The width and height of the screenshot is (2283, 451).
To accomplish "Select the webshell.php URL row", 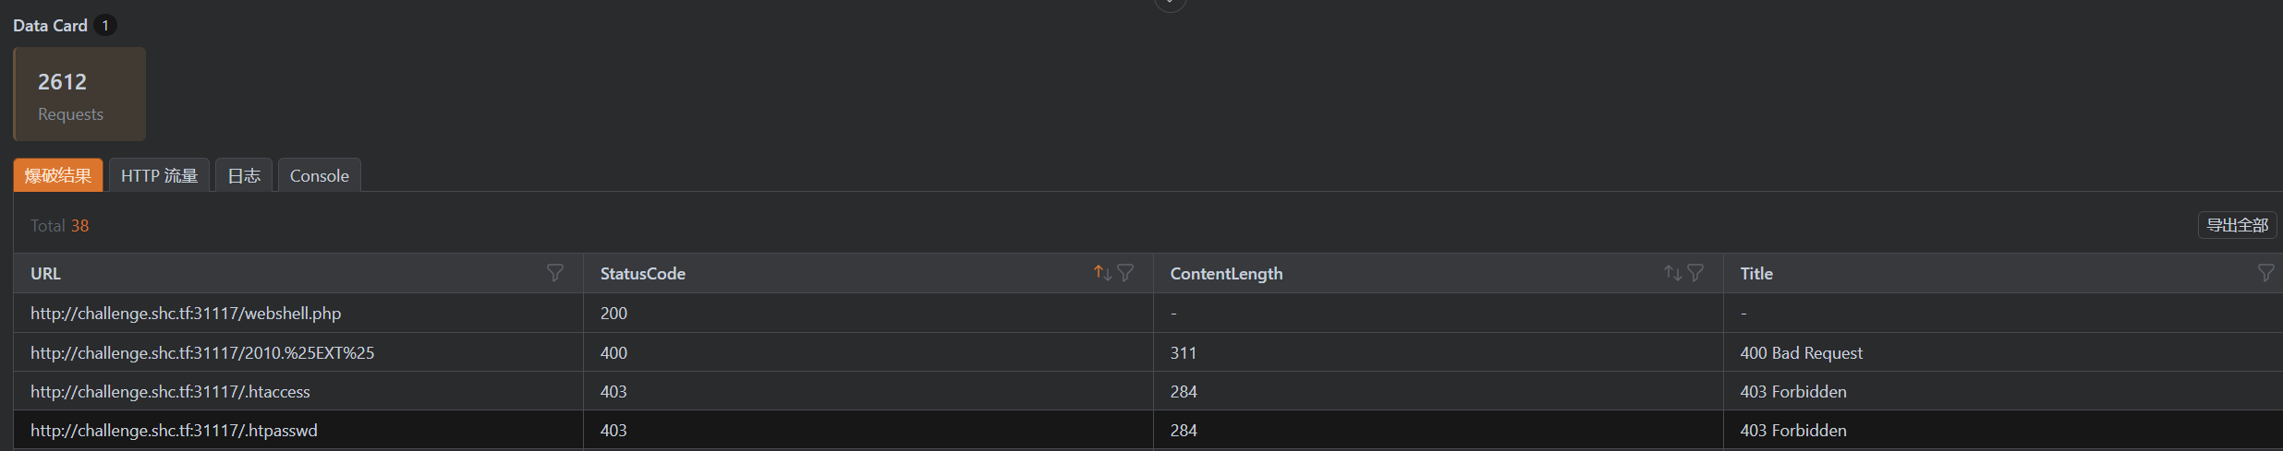I will pyautogui.click(x=186, y=314).
